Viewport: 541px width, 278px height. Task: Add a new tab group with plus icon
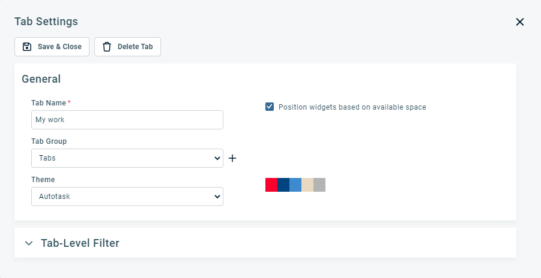pos(232,158)
